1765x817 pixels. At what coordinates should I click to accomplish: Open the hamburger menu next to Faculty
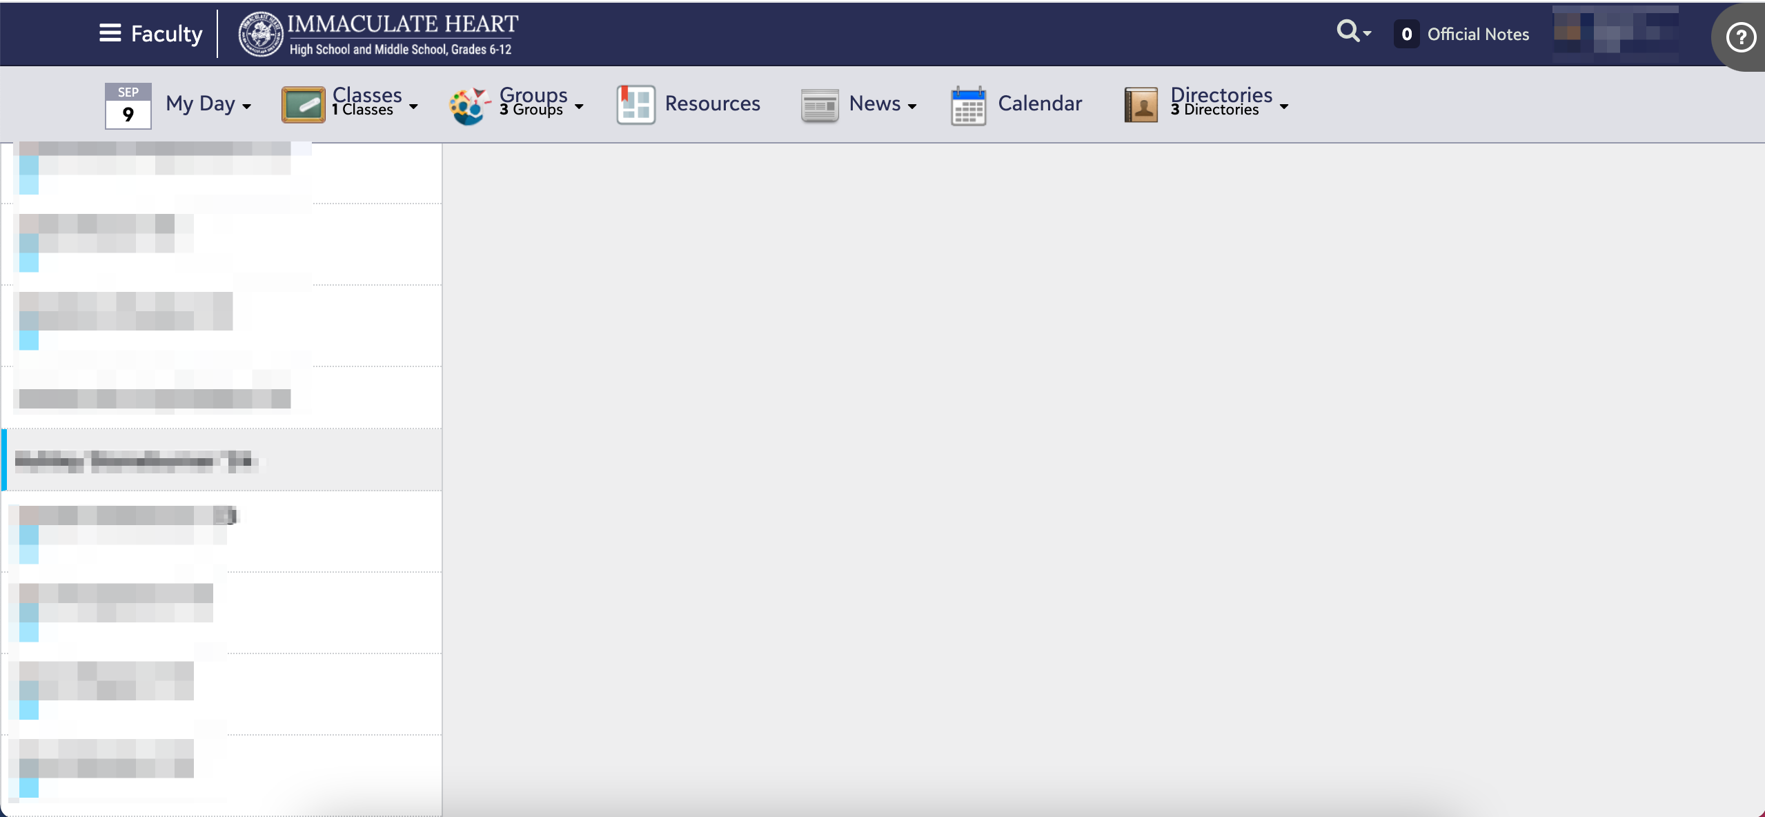pos(110,33)
